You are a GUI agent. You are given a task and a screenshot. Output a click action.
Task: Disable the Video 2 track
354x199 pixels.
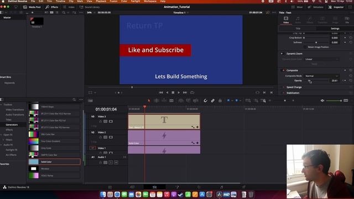pos(111,137)
